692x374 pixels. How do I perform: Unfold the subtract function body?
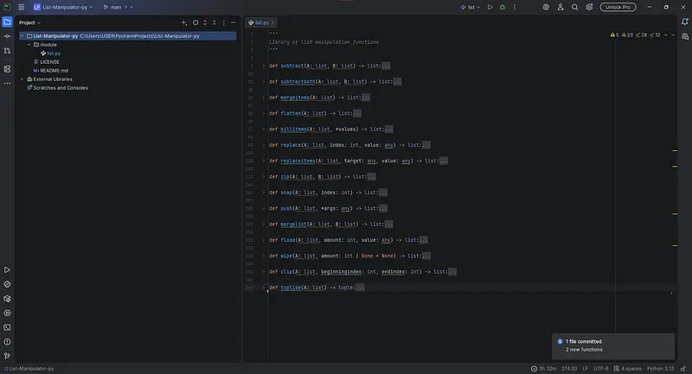click(x=264, y=66)
